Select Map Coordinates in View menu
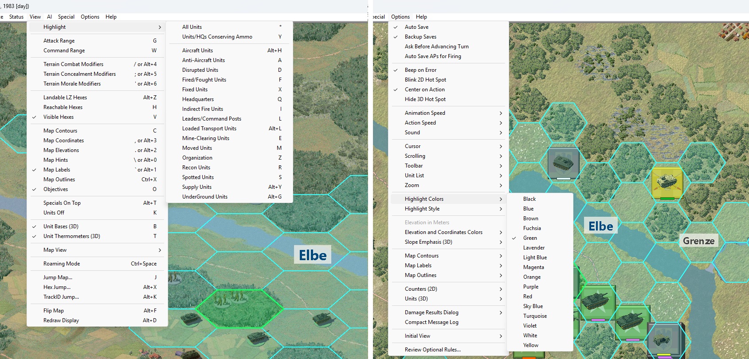Image resolution: width=749 pixels, height=359 pixels. [97, 140]
